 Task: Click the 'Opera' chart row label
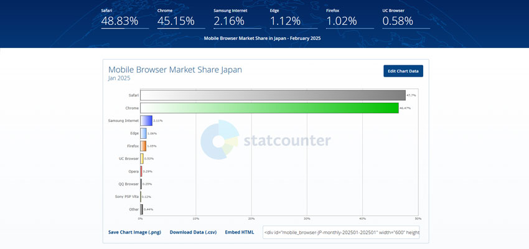pos(134,171)
